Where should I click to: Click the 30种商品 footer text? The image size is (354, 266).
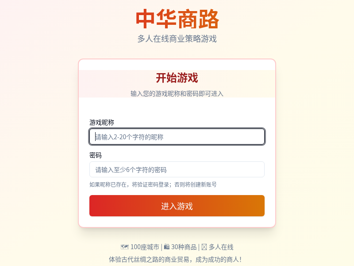[x=184, y=247]
